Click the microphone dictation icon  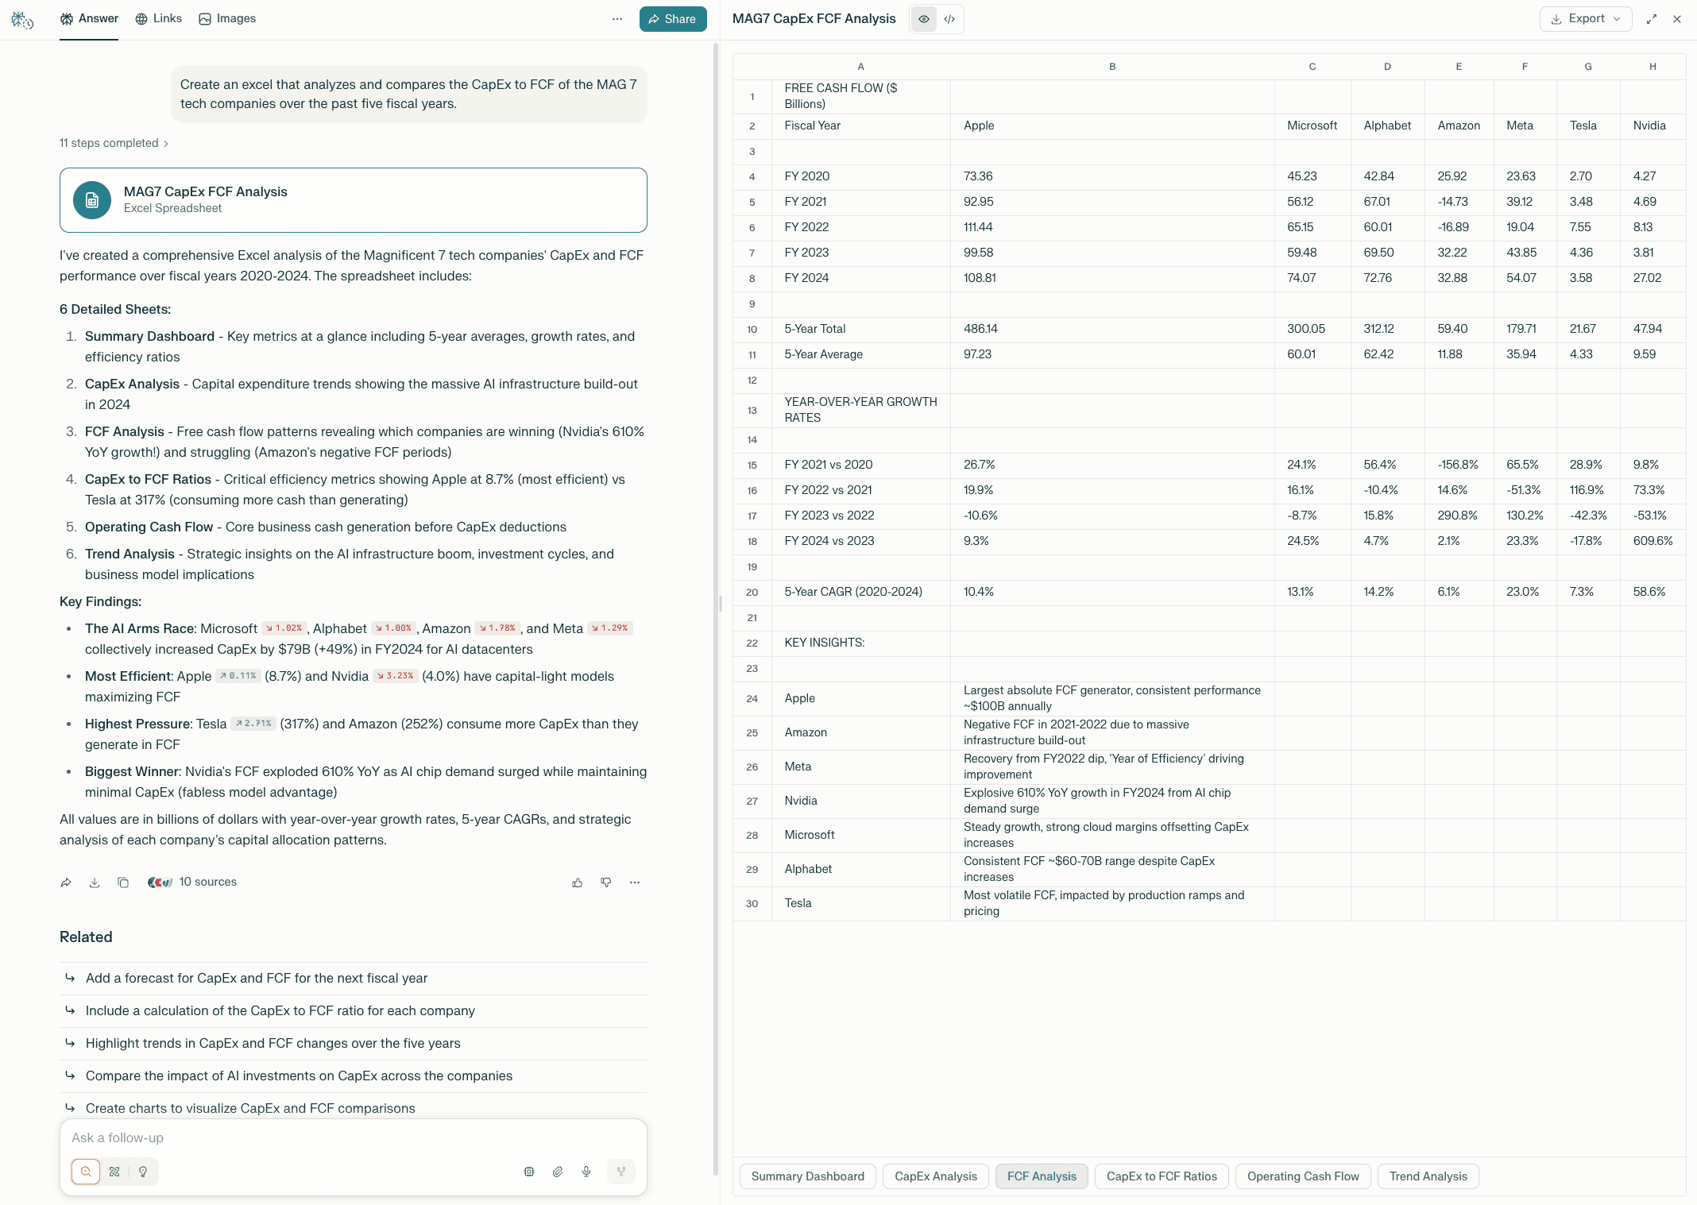[x=586, y=1172]
